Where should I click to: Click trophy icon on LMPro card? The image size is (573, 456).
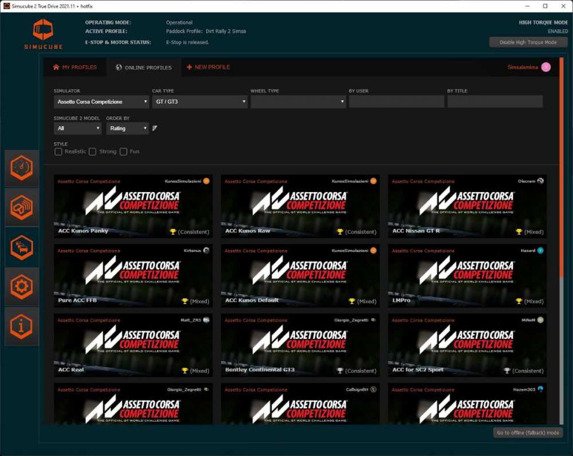tap(519, 301)
